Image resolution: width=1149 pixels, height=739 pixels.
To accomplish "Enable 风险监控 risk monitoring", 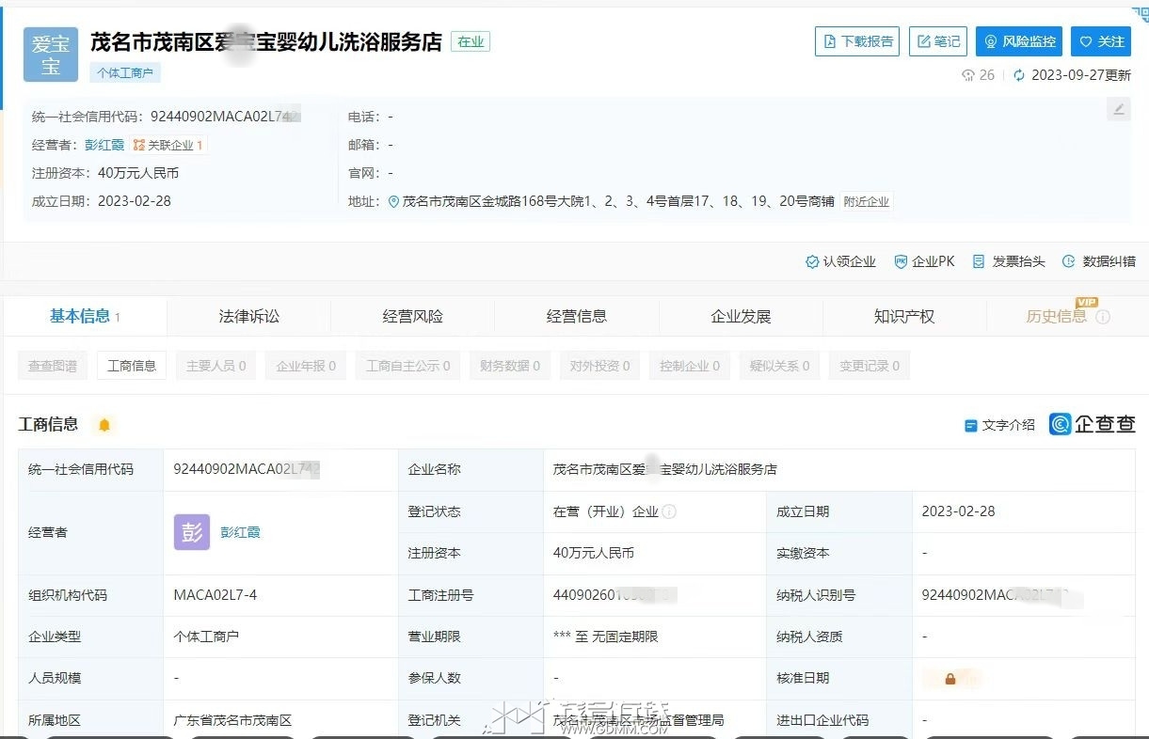I will point(1019,41).
